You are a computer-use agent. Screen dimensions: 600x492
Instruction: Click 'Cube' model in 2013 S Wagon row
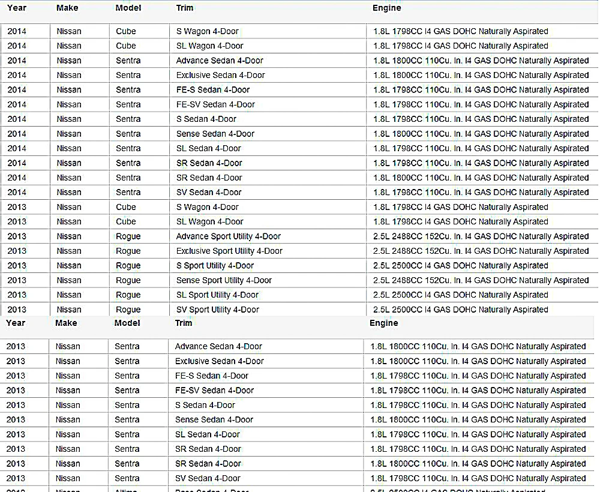[126, 207]
